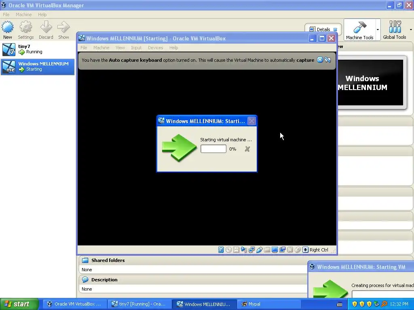Close the Windows MELLENNIUM starting dialog
414x310 pixels.
[x=251, y=121]
